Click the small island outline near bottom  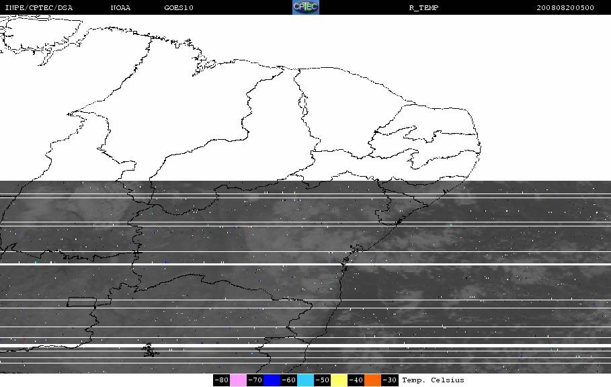click(x=150, y=350)
